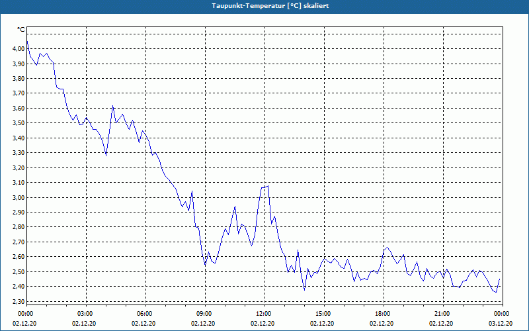Click the °C unit label above the y-axis
529x331 pixels.
point(20,30)
